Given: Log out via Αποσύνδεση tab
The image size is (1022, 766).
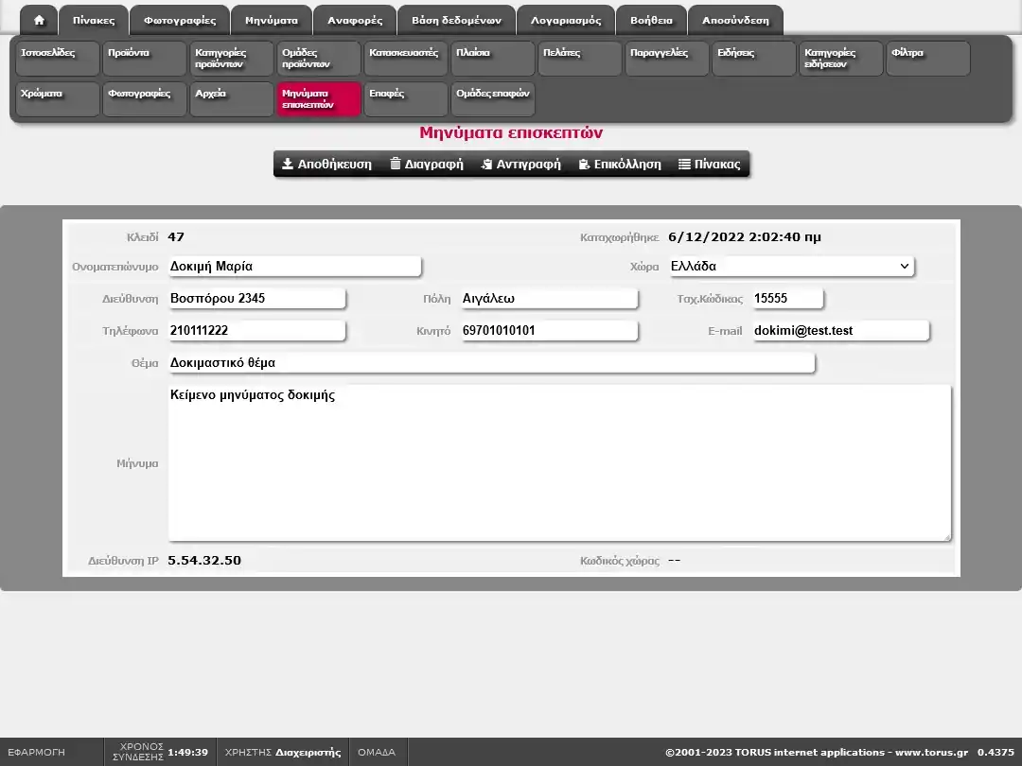Looking at the screenshot, I should click(x=735, y=21).
